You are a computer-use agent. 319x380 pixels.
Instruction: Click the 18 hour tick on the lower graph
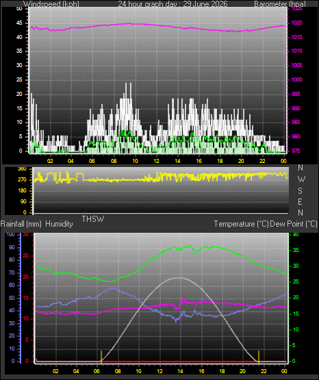pos(222,371)
